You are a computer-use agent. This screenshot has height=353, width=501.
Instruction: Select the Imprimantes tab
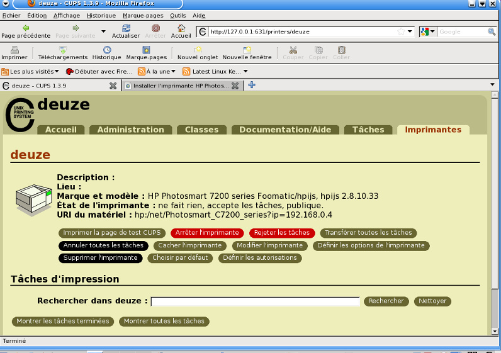[x=433, y=130]
